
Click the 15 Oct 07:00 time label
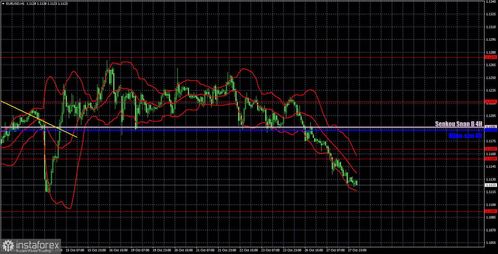75,250
